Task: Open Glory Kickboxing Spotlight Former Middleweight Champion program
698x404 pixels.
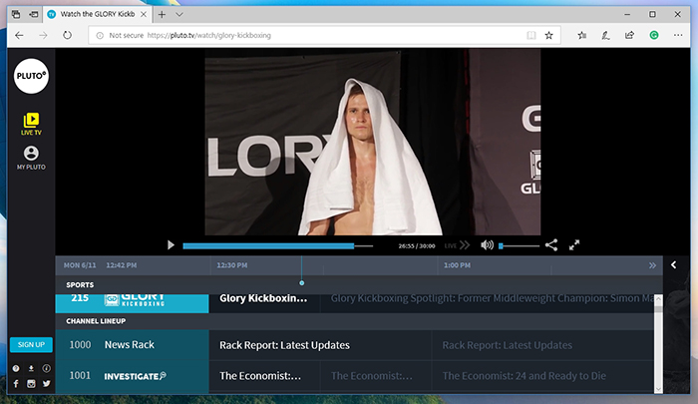Action: (x=487, y=303)
